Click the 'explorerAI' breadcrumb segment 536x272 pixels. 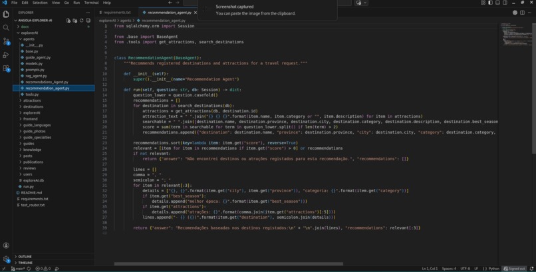tap(107, 21)
